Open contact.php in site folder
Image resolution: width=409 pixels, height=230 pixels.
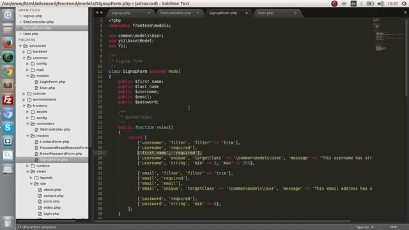[x=53, y=195]
